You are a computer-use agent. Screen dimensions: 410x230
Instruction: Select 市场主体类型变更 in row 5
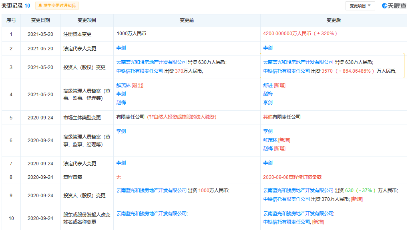tap(82, 118)
